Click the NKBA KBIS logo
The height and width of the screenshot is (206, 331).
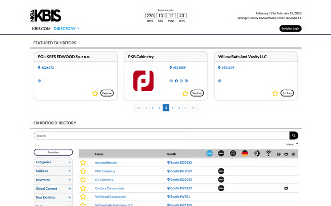pos(46,15)
